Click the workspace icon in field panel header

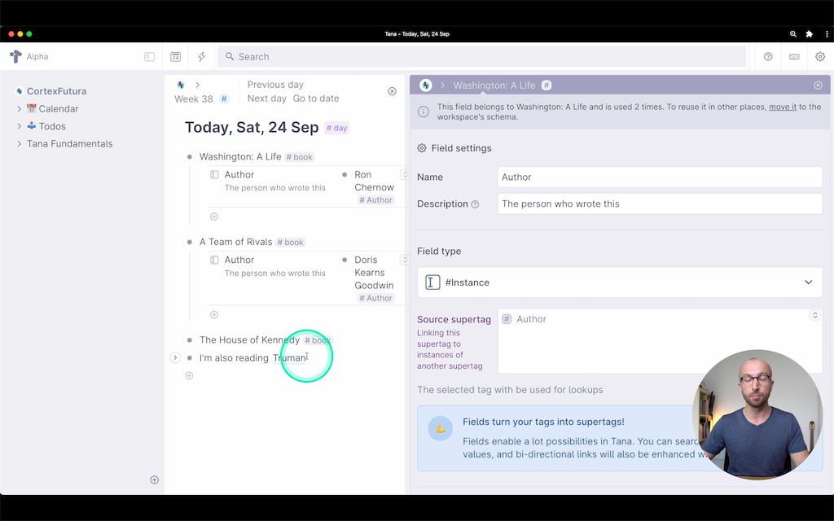pyautogui.click(x=425, y=85)
